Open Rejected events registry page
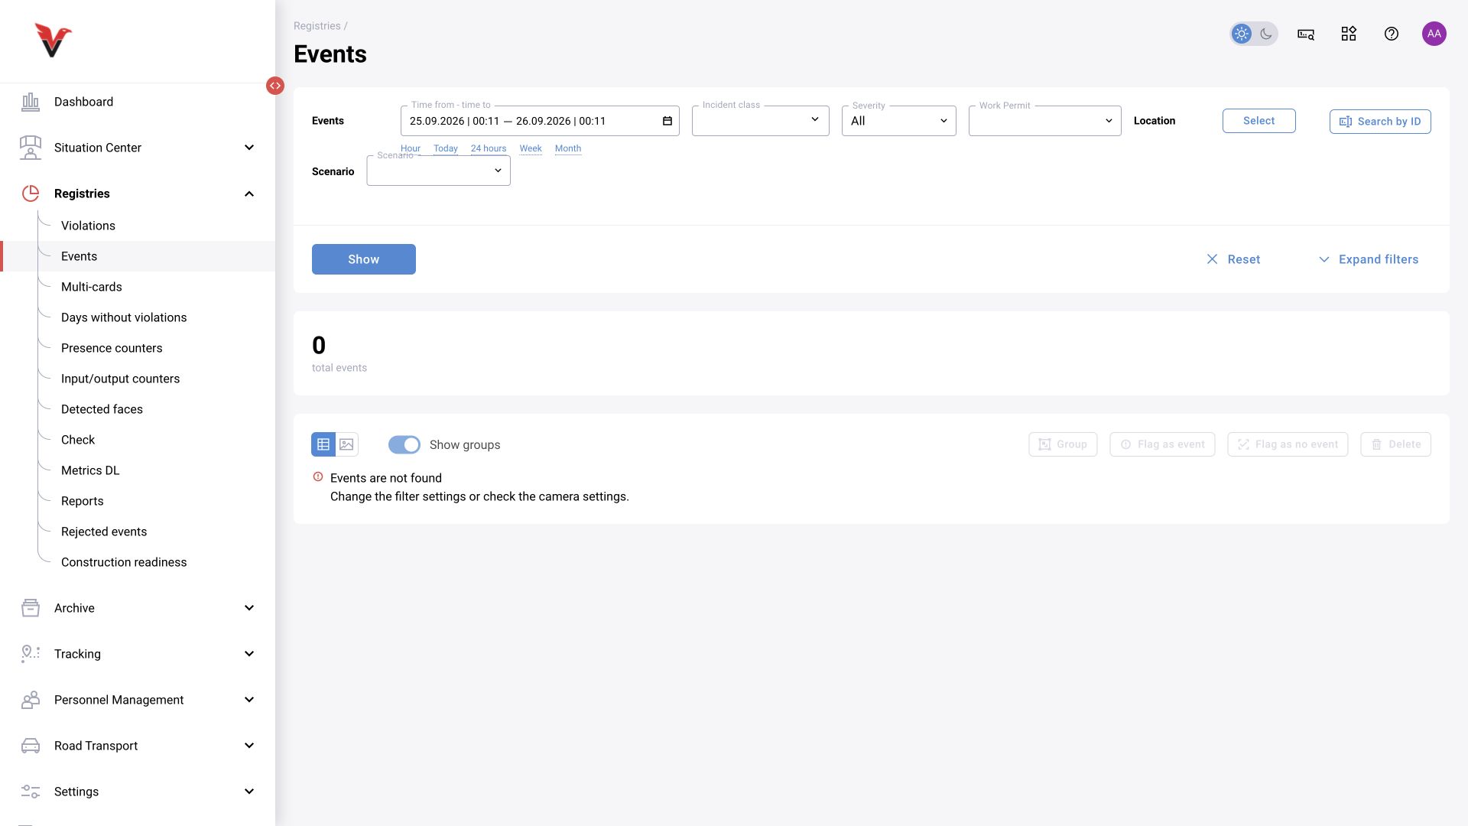 point(104,532)
